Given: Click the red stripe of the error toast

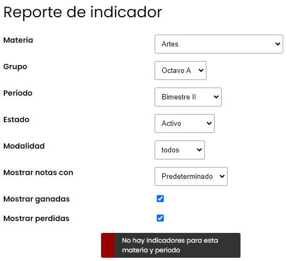Looking at the screenshot, I should pyautogui.click(x=108, y=245).
